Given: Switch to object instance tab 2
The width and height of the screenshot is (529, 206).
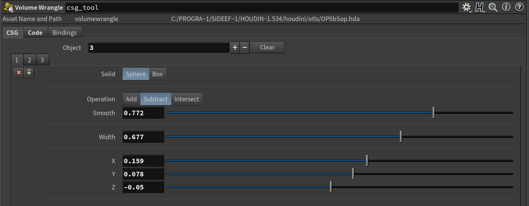Looking at the screenshot, I should [x=29, y=60].
